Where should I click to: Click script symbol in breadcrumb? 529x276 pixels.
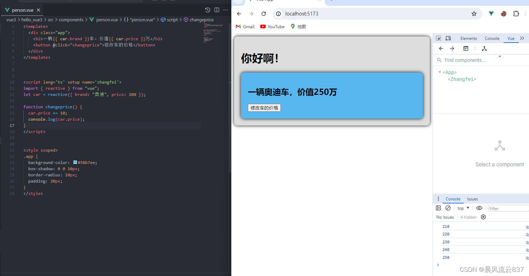click(170, 20)
